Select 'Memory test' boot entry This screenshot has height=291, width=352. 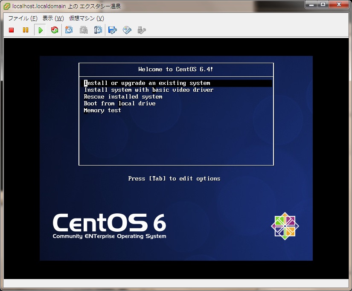tap(102, 110)
